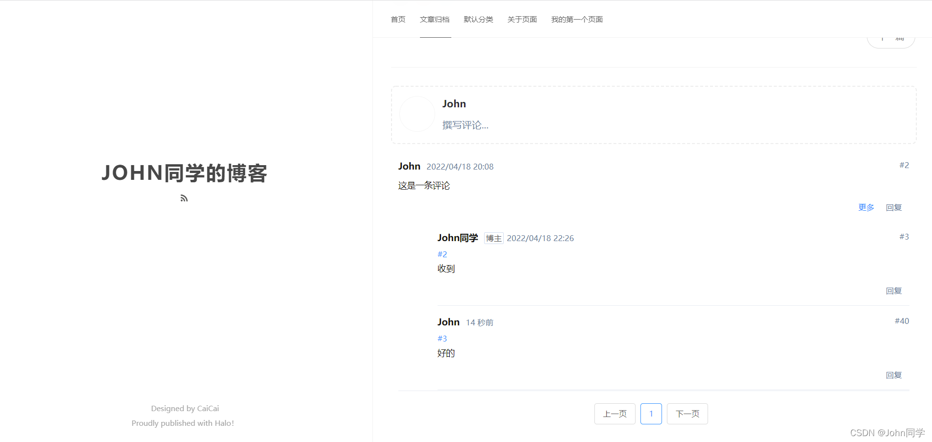Click the JOHN同学的博客 blog title
The height and width of the screenshot is (442, 932).
184,173
